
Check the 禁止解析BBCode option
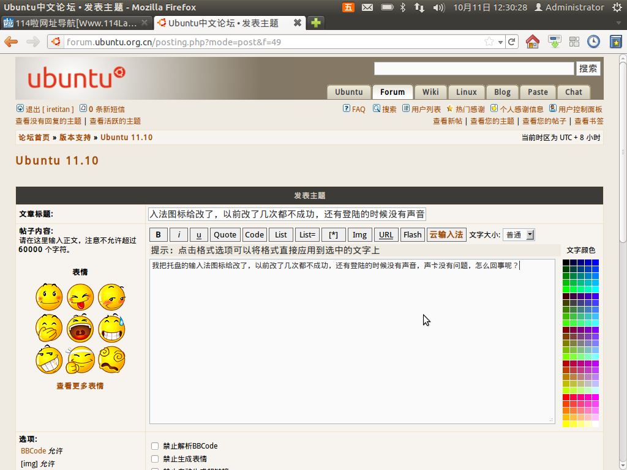point(155,446)
